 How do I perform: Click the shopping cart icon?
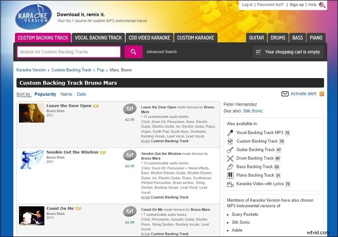[x=258, y=52]
